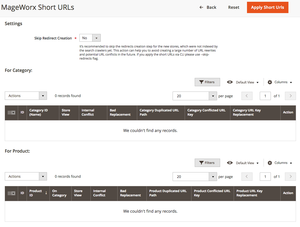The image size is (300, 227).
Task: Toggle select-all checkbox in Product grid header
Action: point(11,193)
